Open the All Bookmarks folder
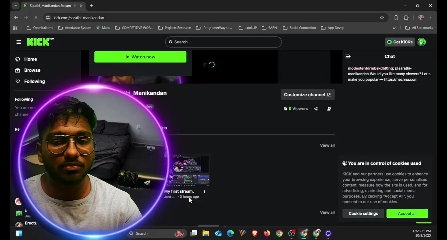Viewport: 447px width, 240px height. click(419, 28)
